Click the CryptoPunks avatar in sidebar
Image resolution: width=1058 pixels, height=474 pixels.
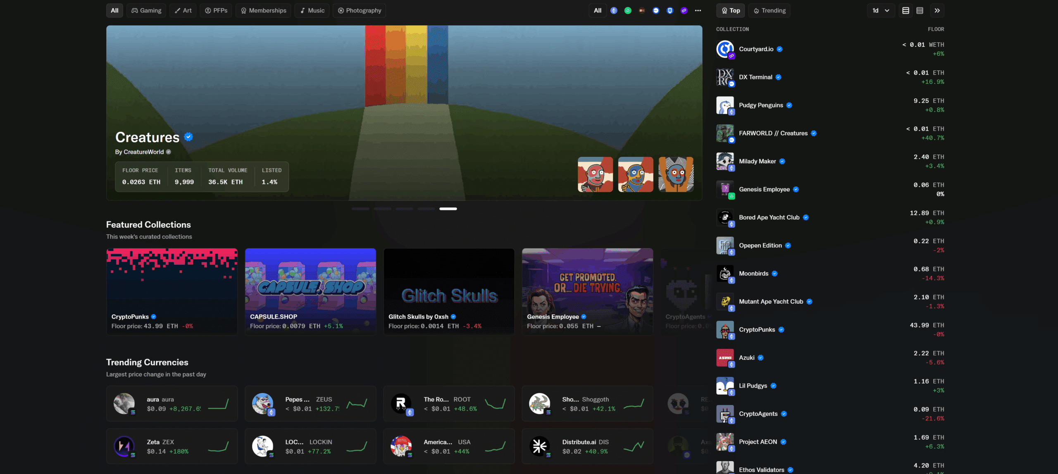pyautogui.click(x=725, y=330)
